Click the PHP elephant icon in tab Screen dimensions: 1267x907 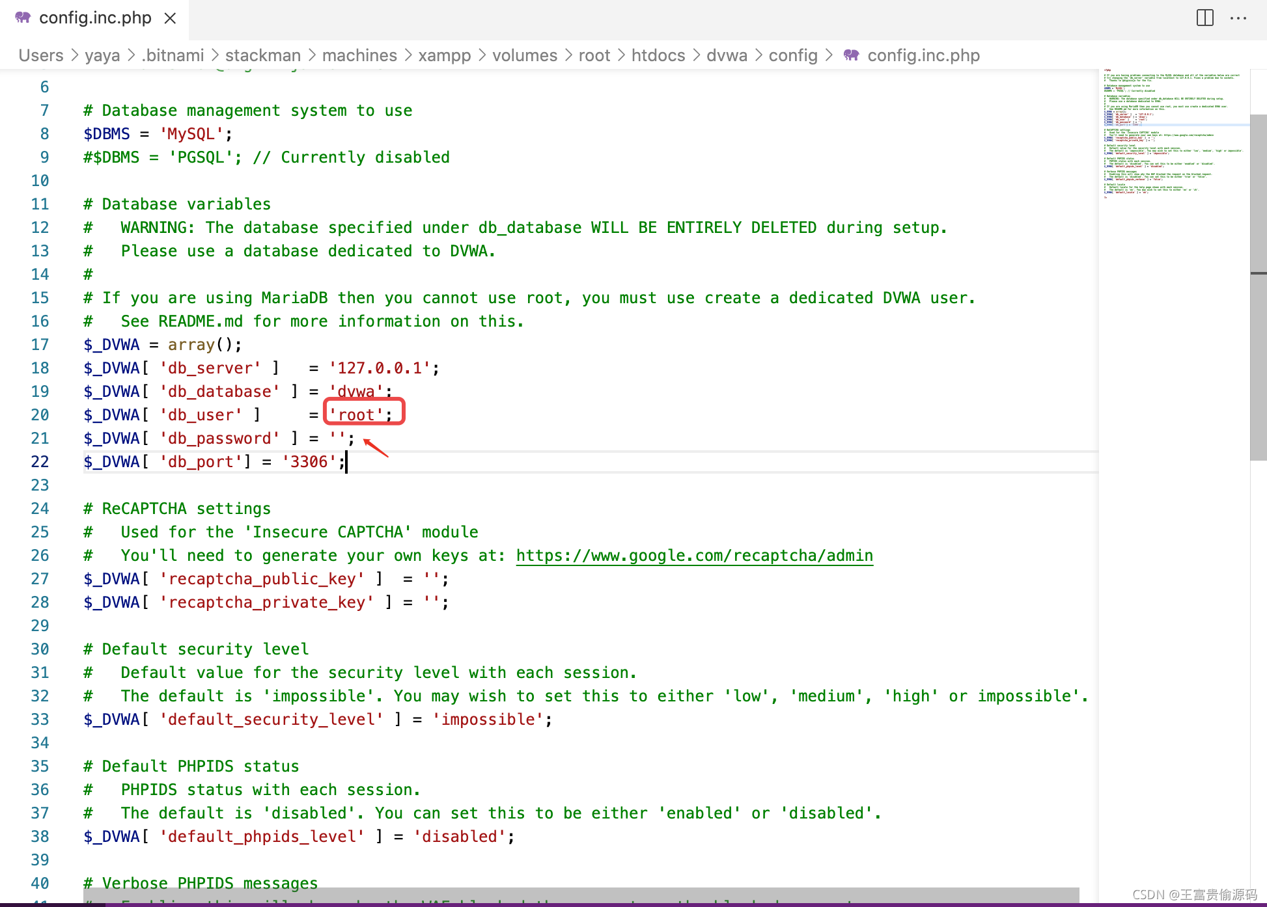23,18
